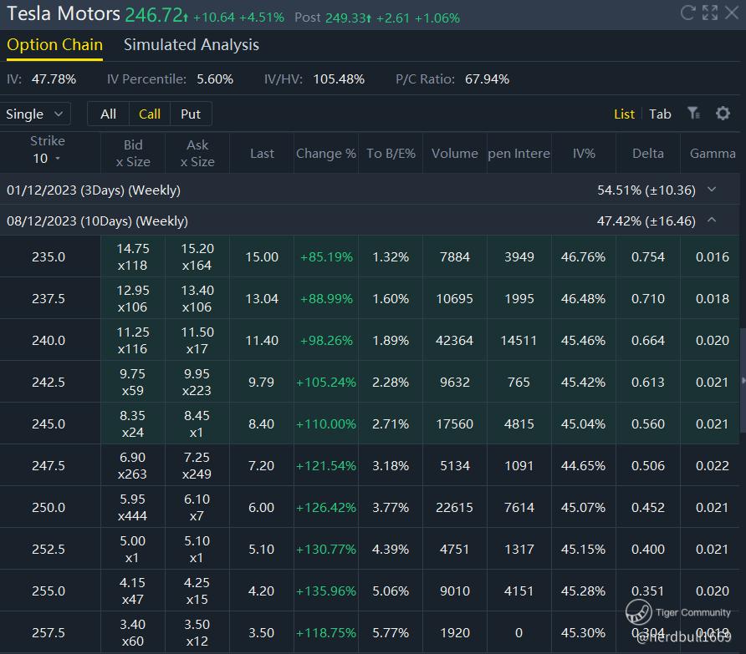
Task: Open the filter options icon
Action: tap(693, 114)
